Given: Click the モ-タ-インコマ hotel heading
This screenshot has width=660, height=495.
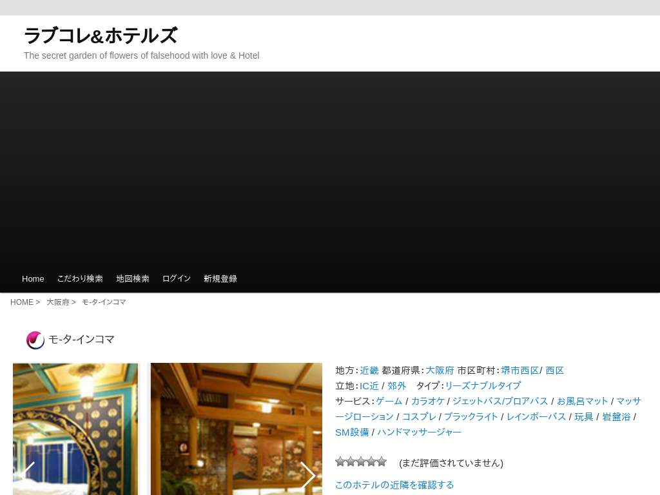Looking at the screenshot, I should tap(82, 339).
